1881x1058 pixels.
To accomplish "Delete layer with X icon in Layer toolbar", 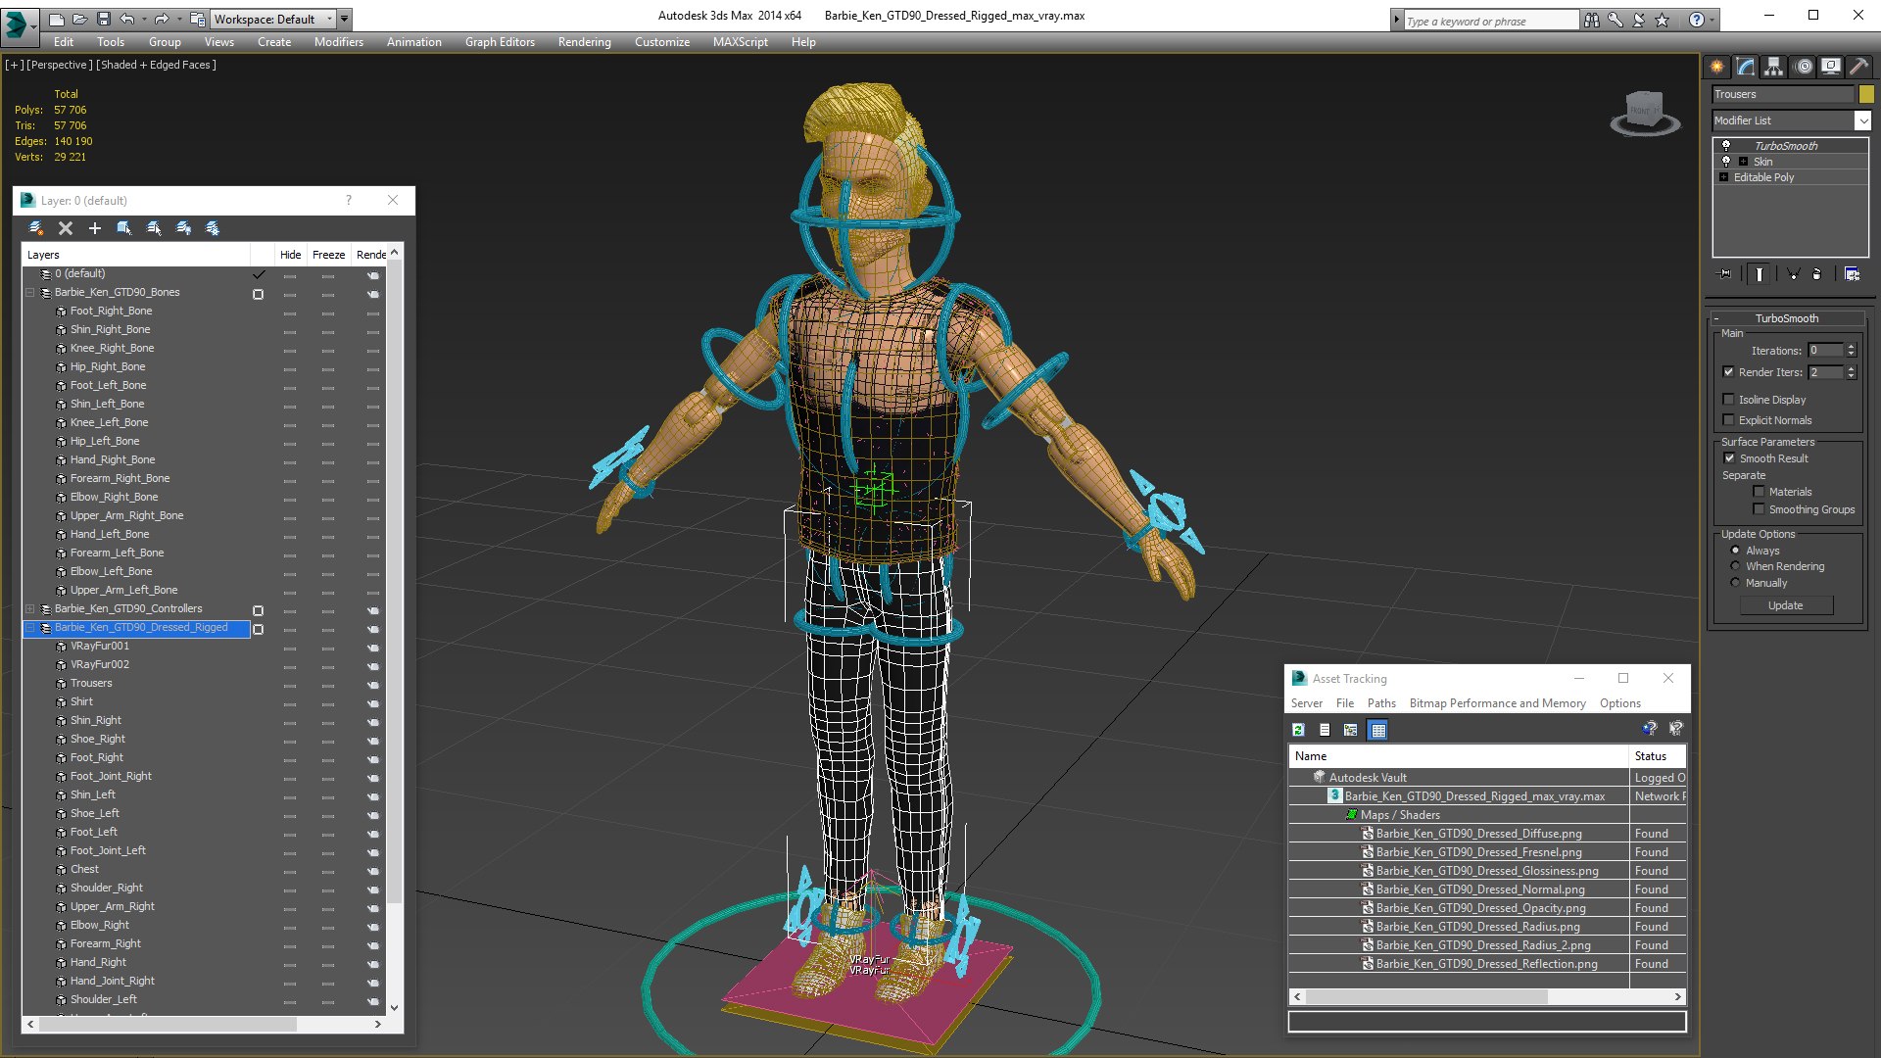I will [66, 228].
